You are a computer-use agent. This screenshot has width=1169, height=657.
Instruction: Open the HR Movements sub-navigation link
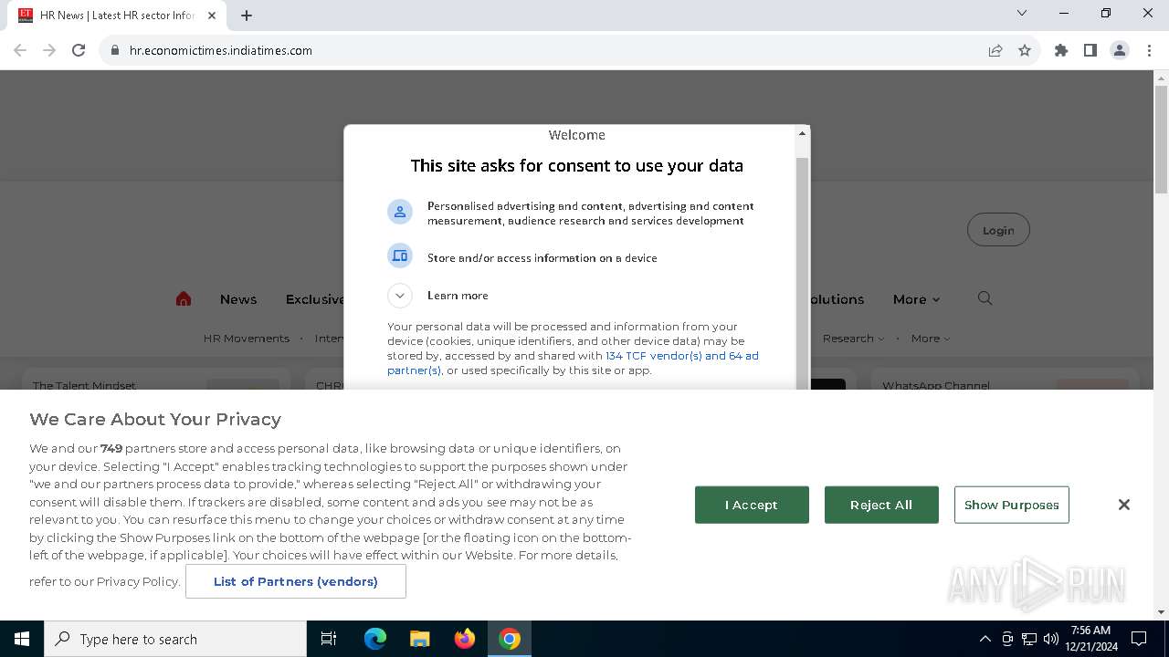[247, 339]
